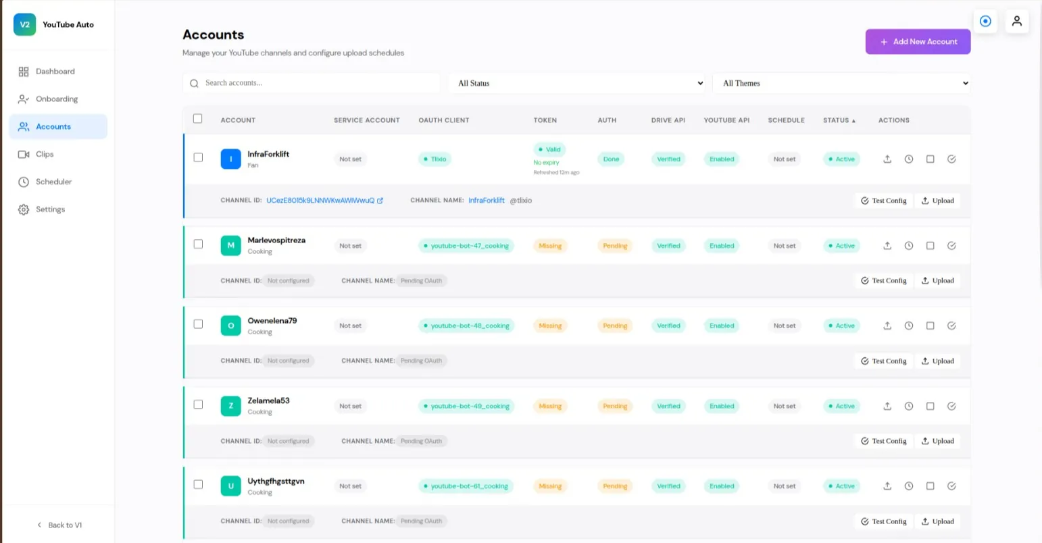The width and height of the screenshot is (1042, 543).
Task: Open Settings in the sidebar
Action: point(58,210)
